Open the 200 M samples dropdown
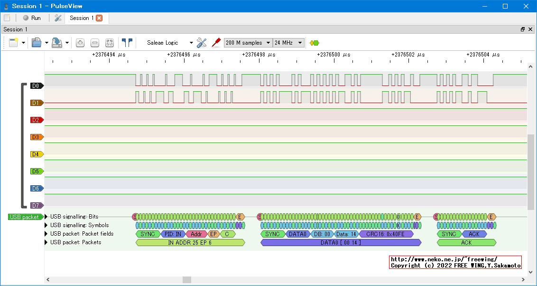The width and height of the screenshot is (537, 286). (248, 43)
